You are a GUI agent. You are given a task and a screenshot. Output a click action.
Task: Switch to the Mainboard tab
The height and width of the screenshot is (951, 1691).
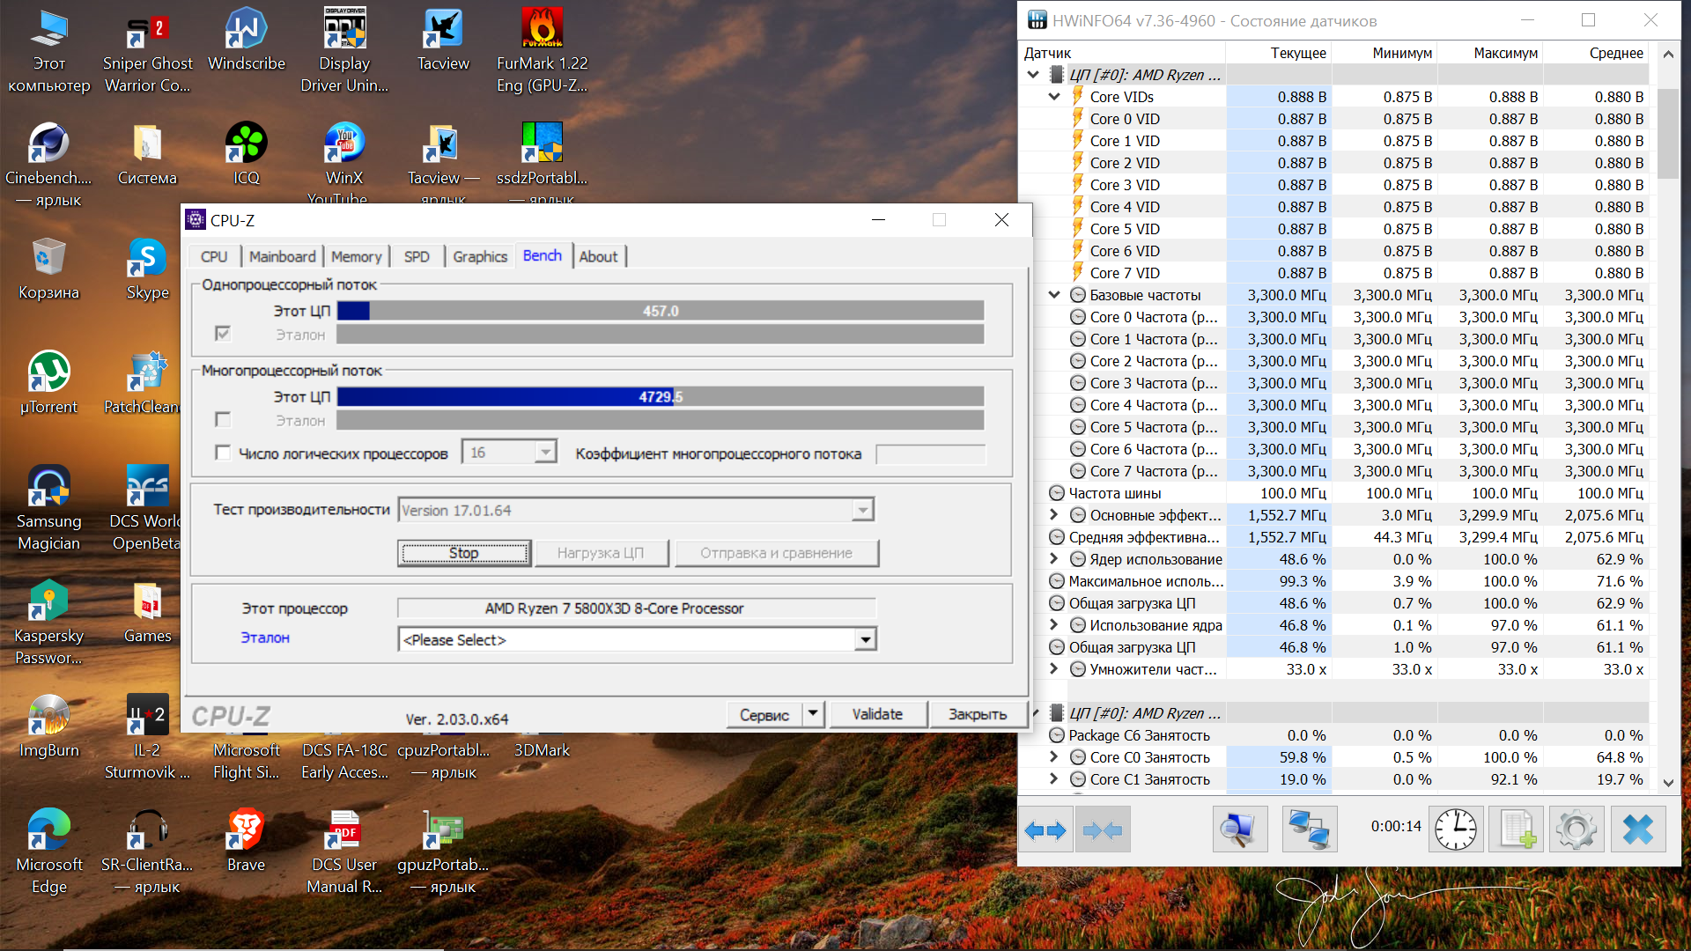coord(282,256)
